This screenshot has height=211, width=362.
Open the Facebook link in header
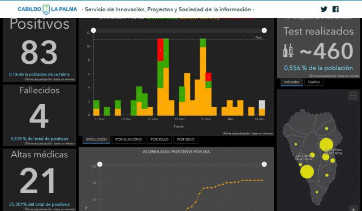point(335,9)
